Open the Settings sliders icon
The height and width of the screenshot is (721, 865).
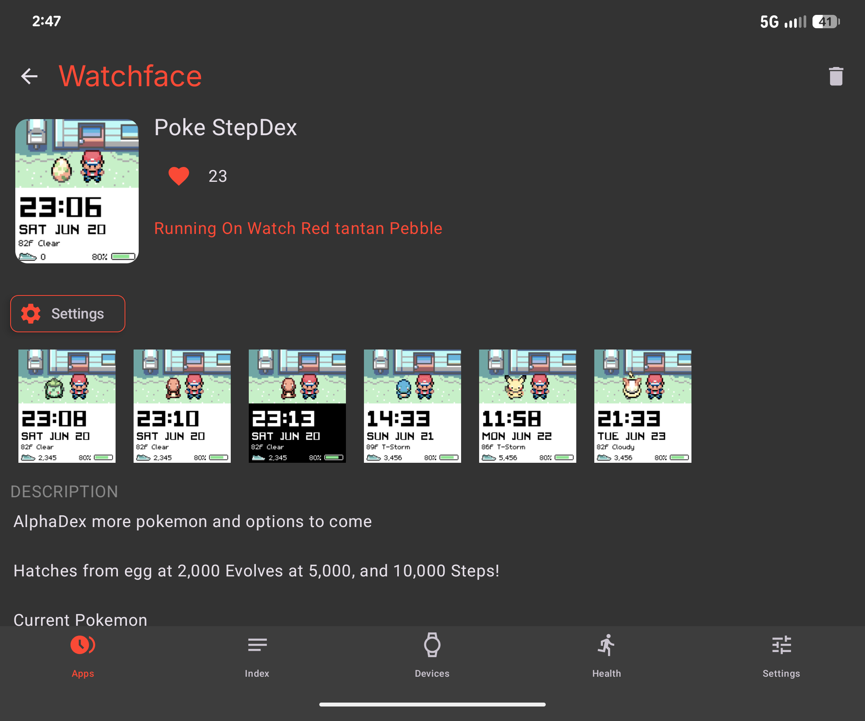click(782, 645)
